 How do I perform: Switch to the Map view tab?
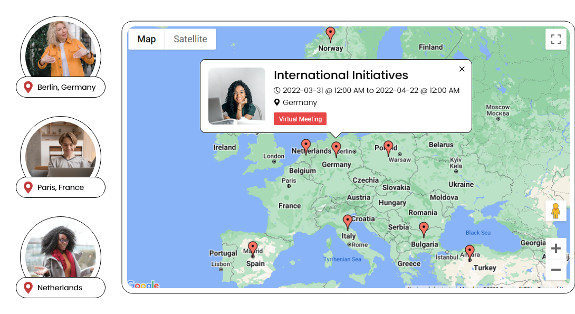pyautogui.click(x=146, y=39)
